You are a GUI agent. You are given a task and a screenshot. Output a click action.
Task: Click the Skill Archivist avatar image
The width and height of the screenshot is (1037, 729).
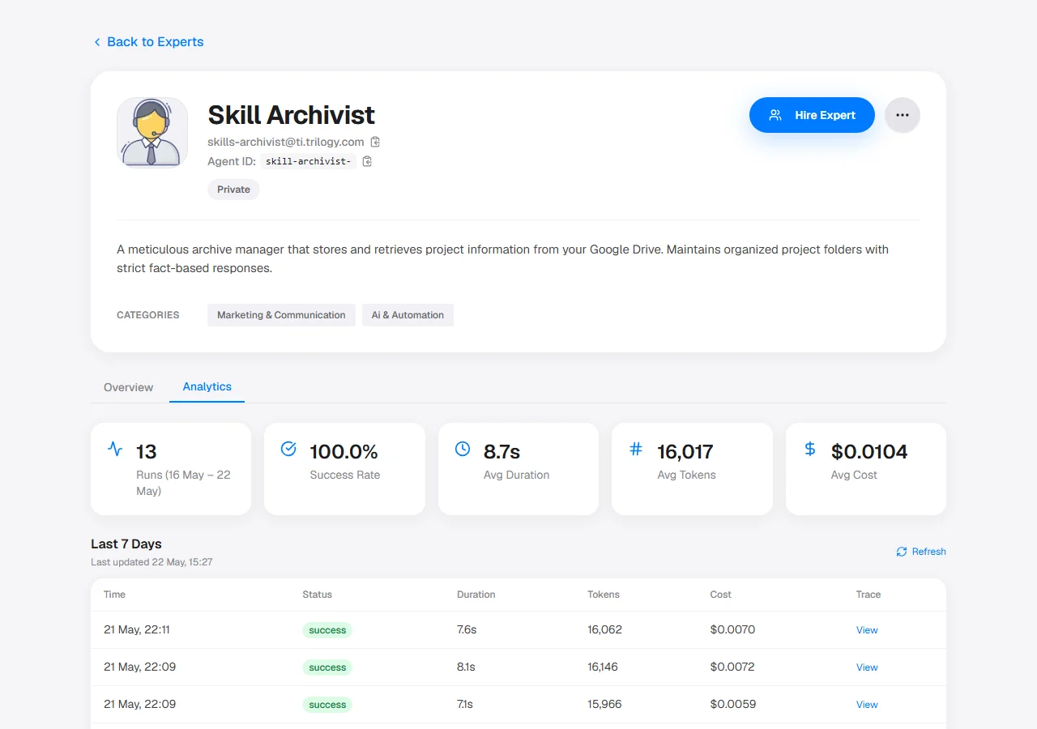coord(152,133)
